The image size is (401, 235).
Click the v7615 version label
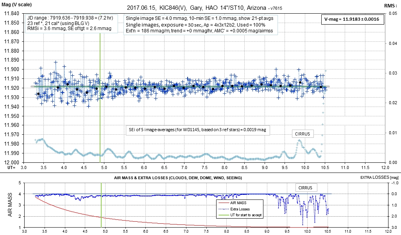tap(276, 8)
